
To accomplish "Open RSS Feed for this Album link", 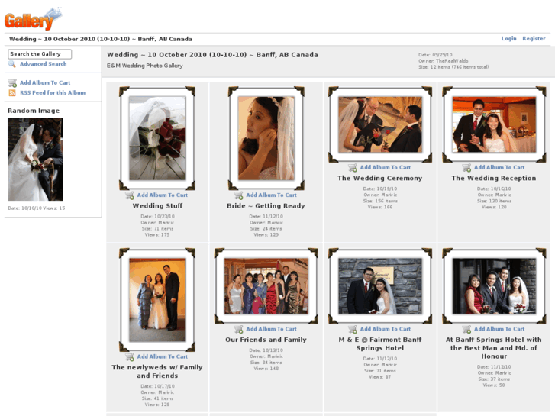I will (x=53, y=93).
